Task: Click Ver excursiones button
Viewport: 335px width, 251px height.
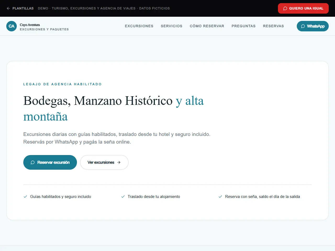Action: (x=104, y=162)
